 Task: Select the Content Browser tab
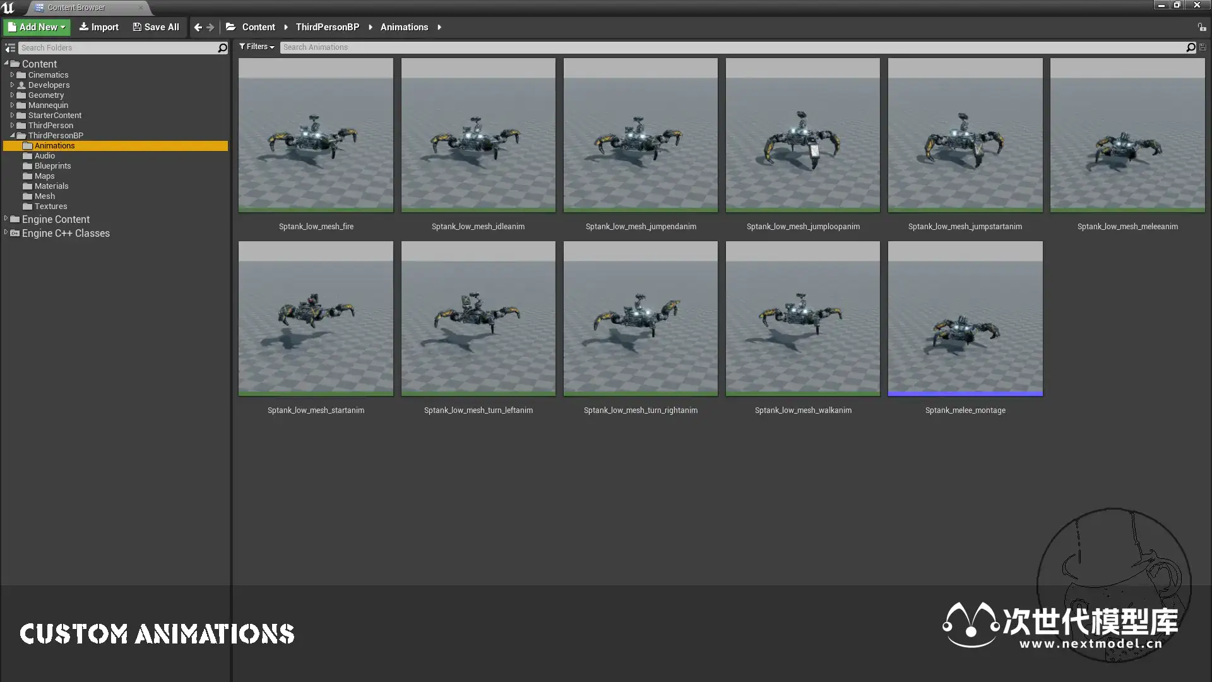[76, 8]
